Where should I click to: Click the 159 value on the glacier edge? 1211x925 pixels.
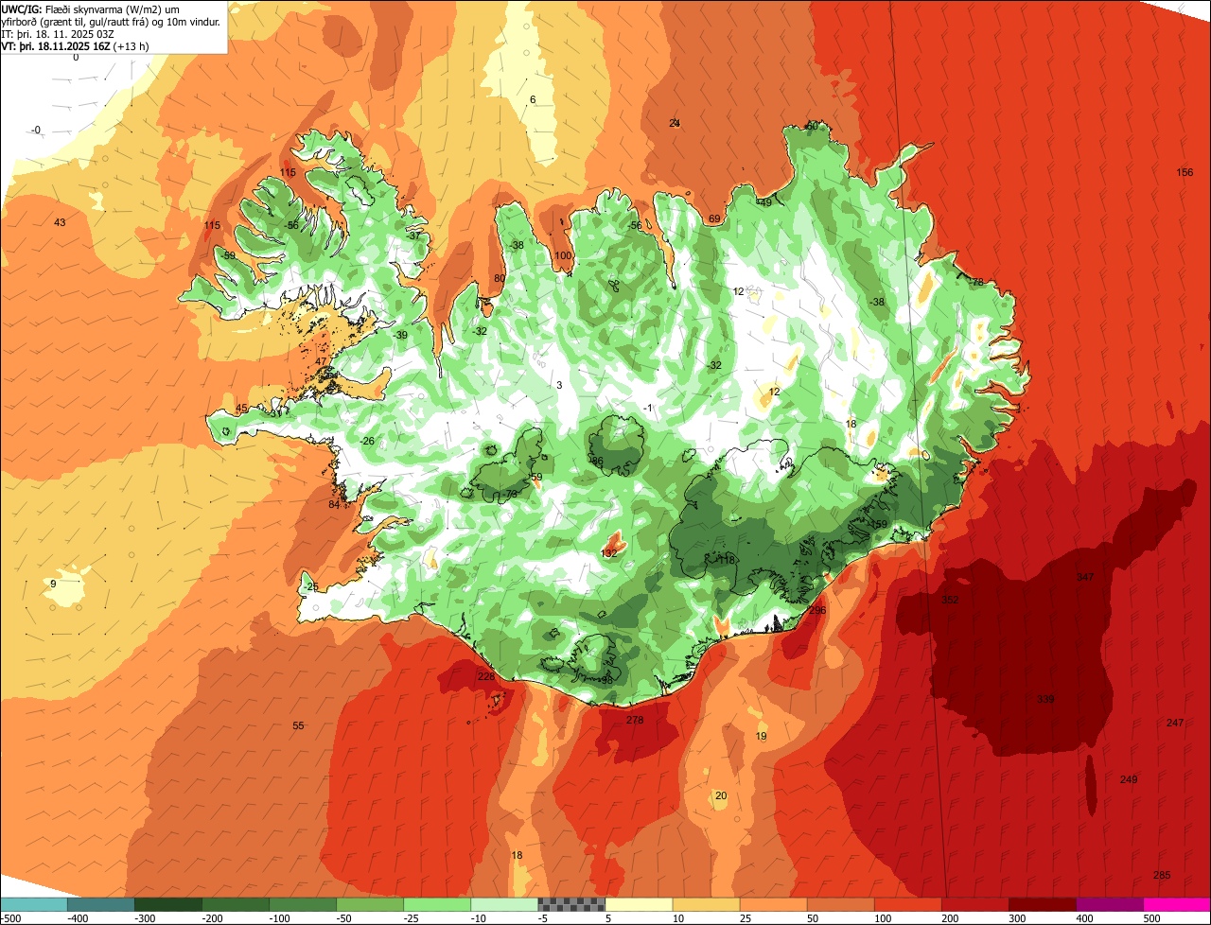(879, 524)
